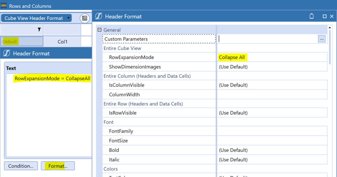Click the grid icon beside the Cube View dropdown
Image resolution: width=337 pixels, height=177 pixels.
point(85,18)
